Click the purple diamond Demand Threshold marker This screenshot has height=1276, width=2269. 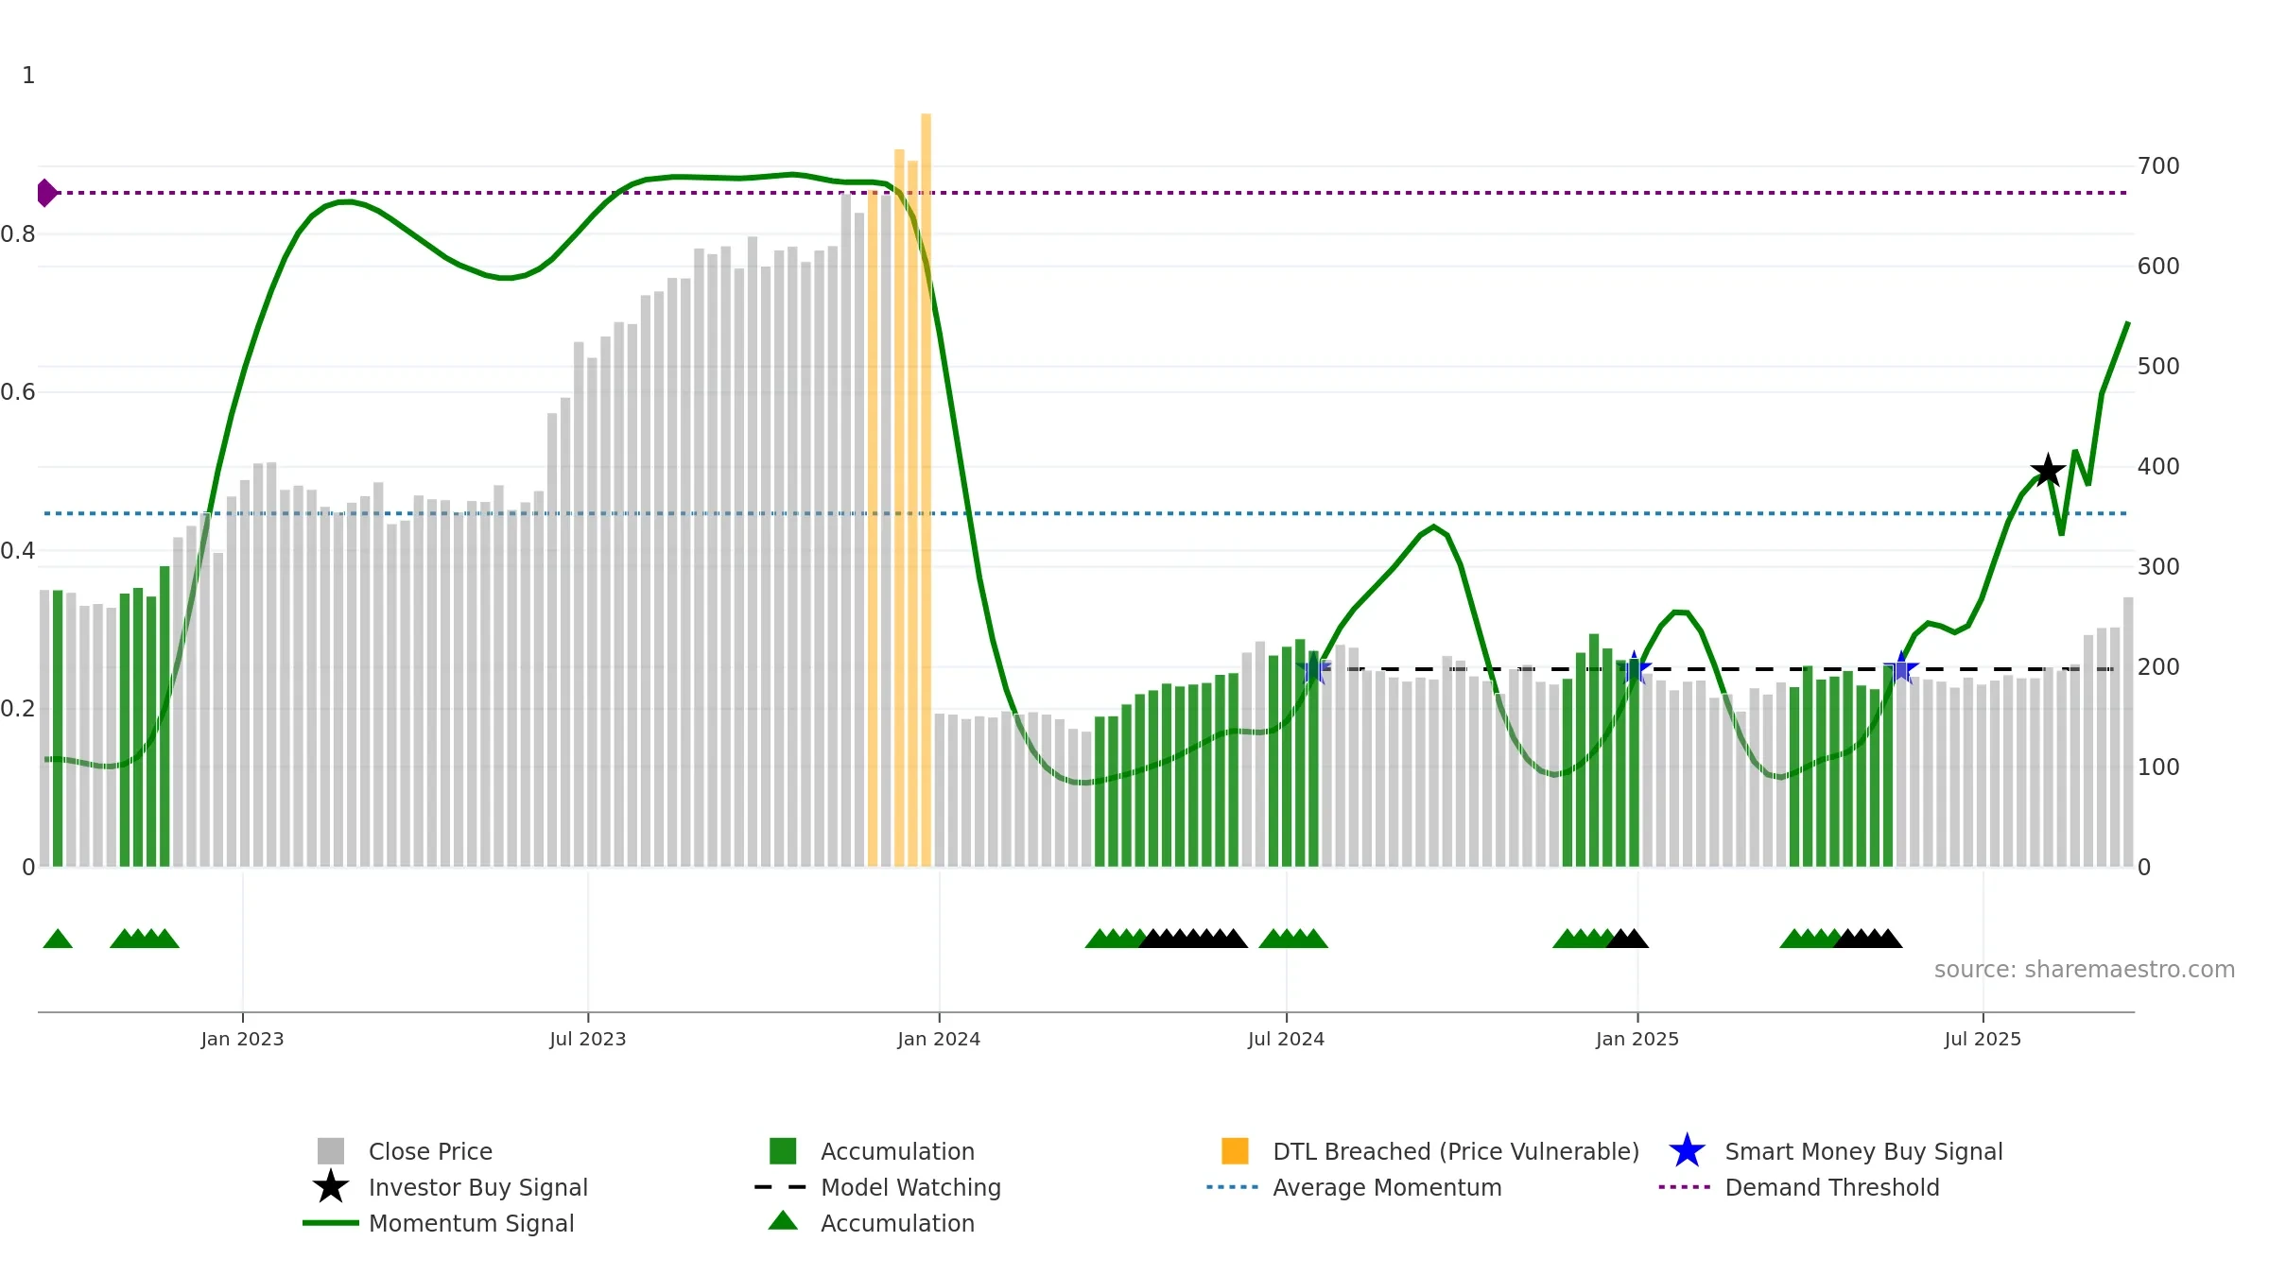click(x=46, y=193)
